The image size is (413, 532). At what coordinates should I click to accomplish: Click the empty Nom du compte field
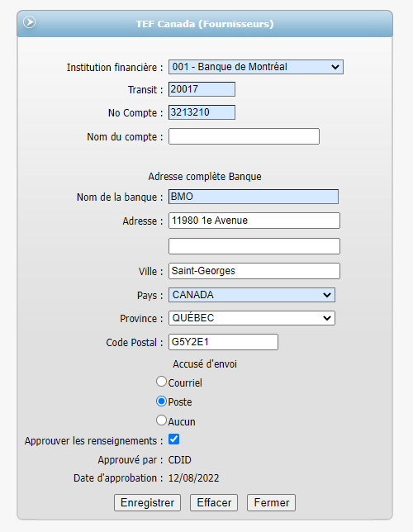click(x=244, y=136)
